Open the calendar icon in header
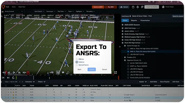The height and width of the screenshot is (103, 185). pyautogui.click(x=133, y=7)
